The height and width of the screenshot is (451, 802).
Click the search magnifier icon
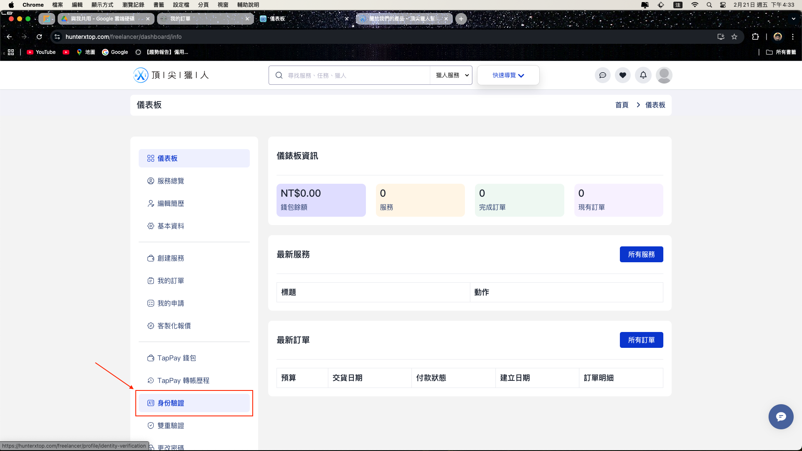[279, 75]
